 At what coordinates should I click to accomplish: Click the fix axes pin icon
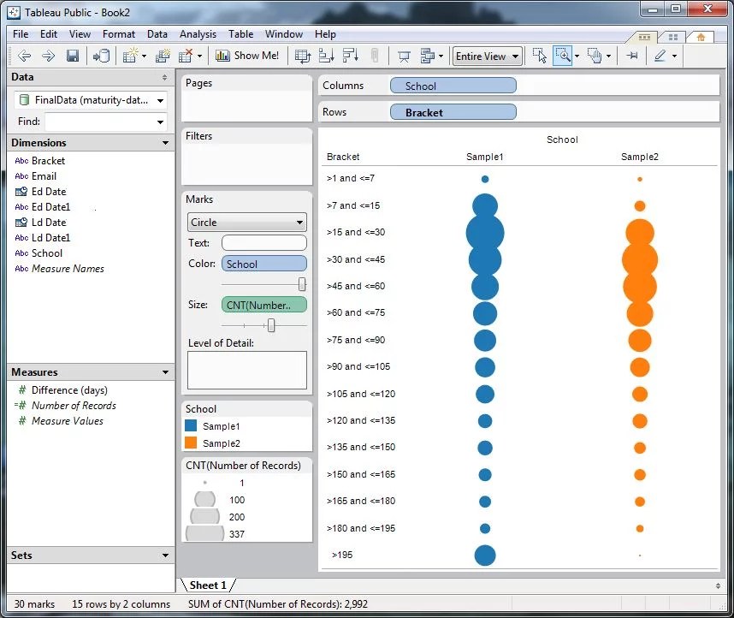pyautogui.click(x=632, y=56)
